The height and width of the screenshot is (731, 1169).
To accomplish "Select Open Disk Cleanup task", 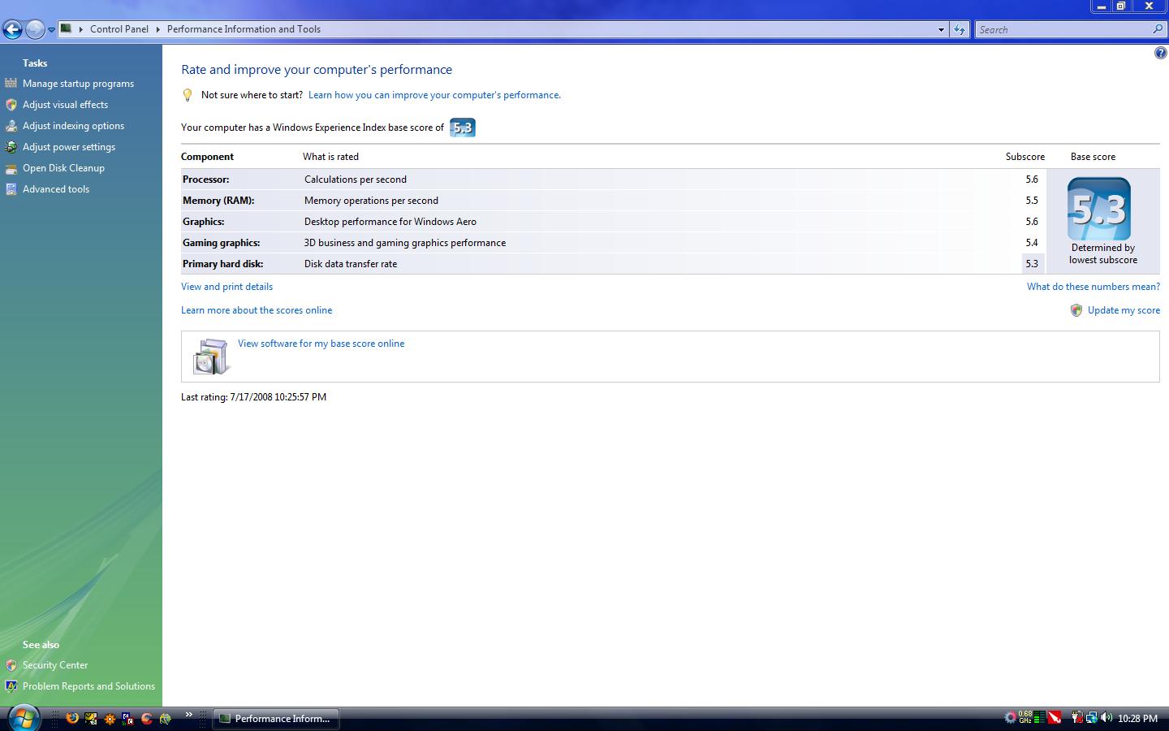I will pos(63,168).
